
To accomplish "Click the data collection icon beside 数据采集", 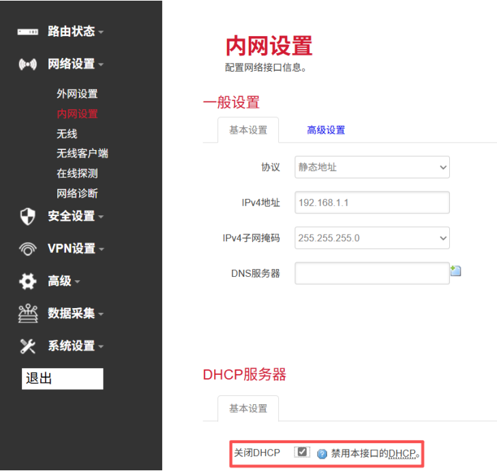I will point(27,314).
